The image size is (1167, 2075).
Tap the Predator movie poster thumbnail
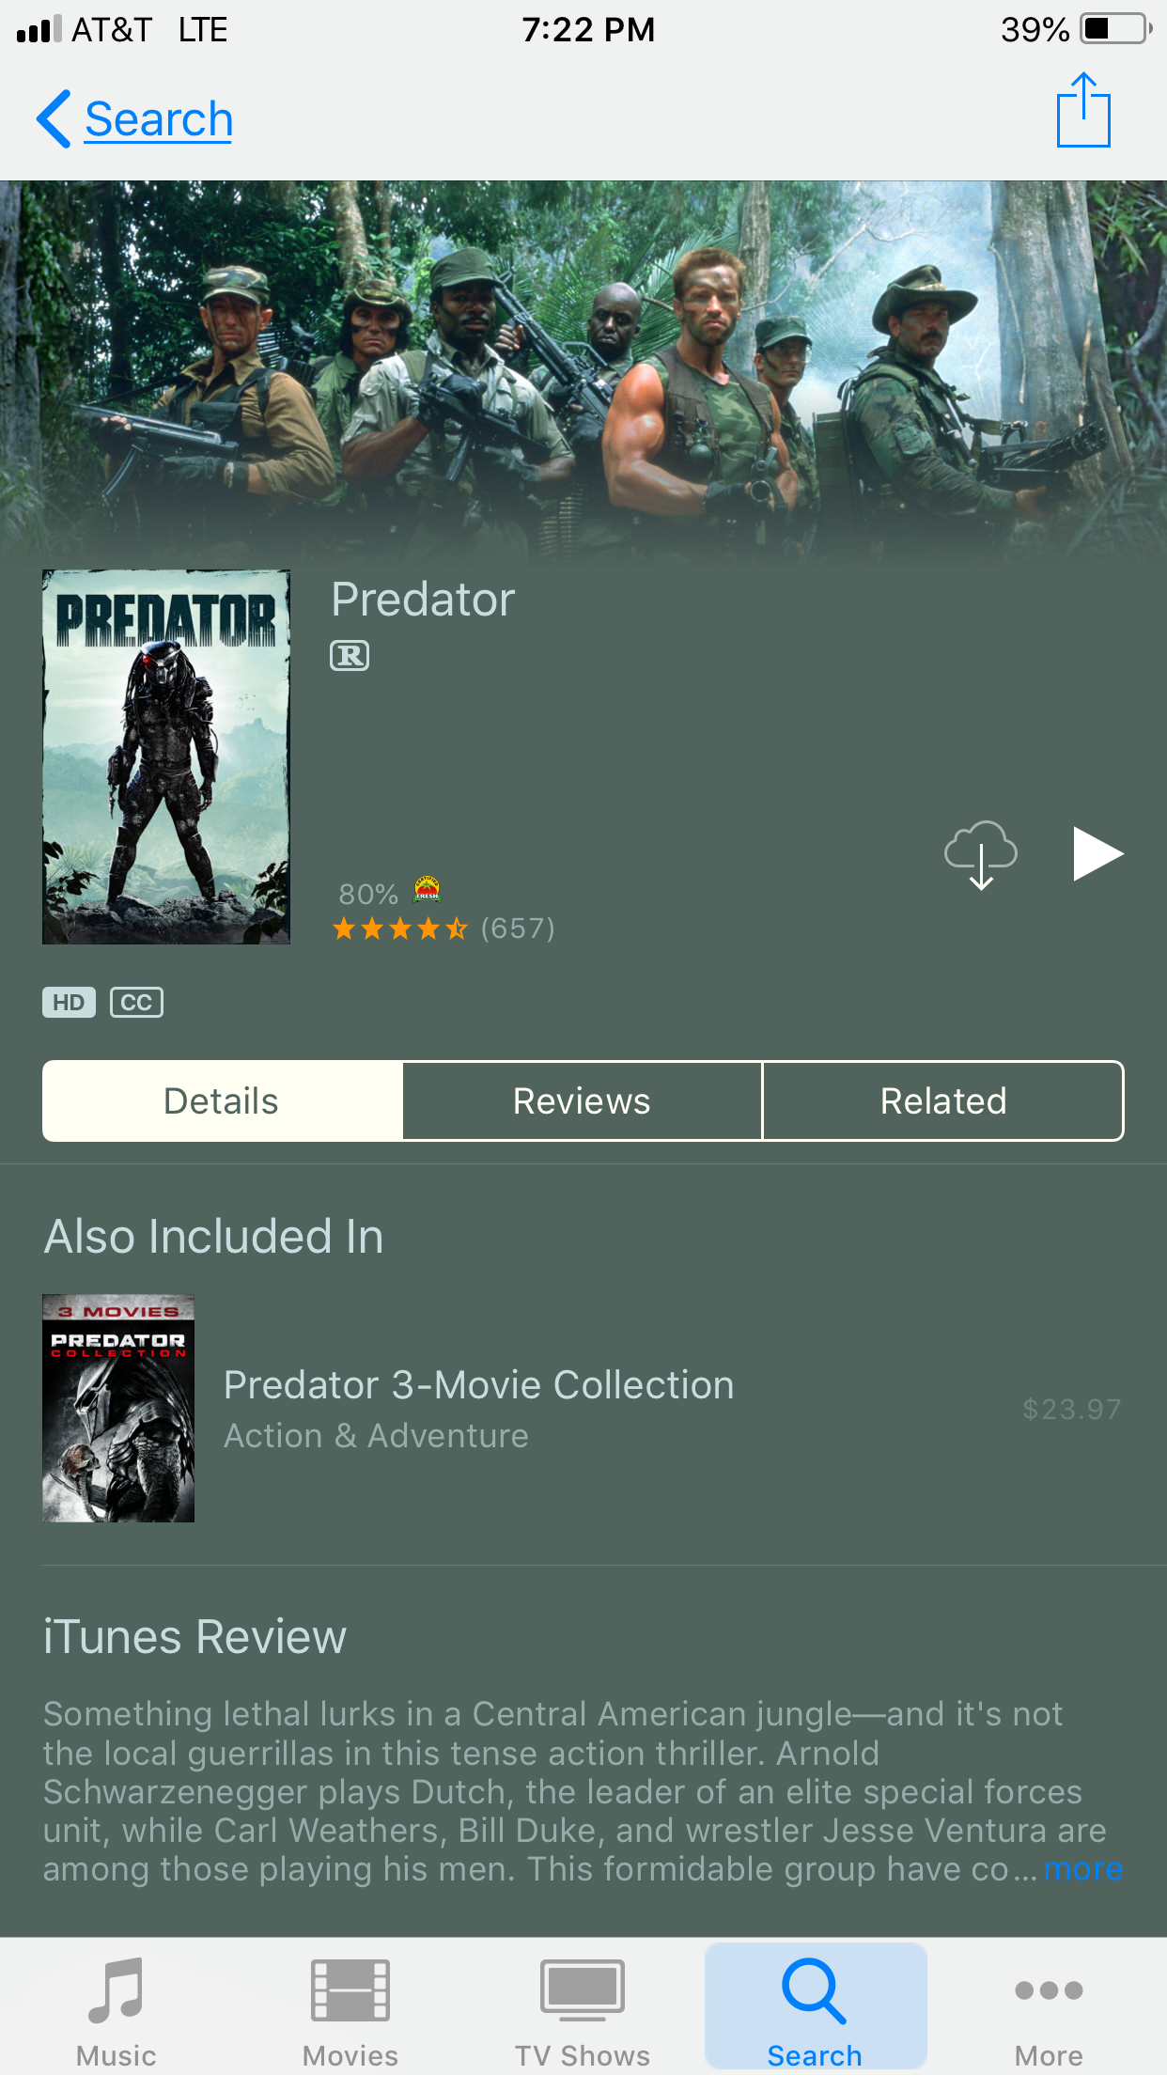[166, 757]
